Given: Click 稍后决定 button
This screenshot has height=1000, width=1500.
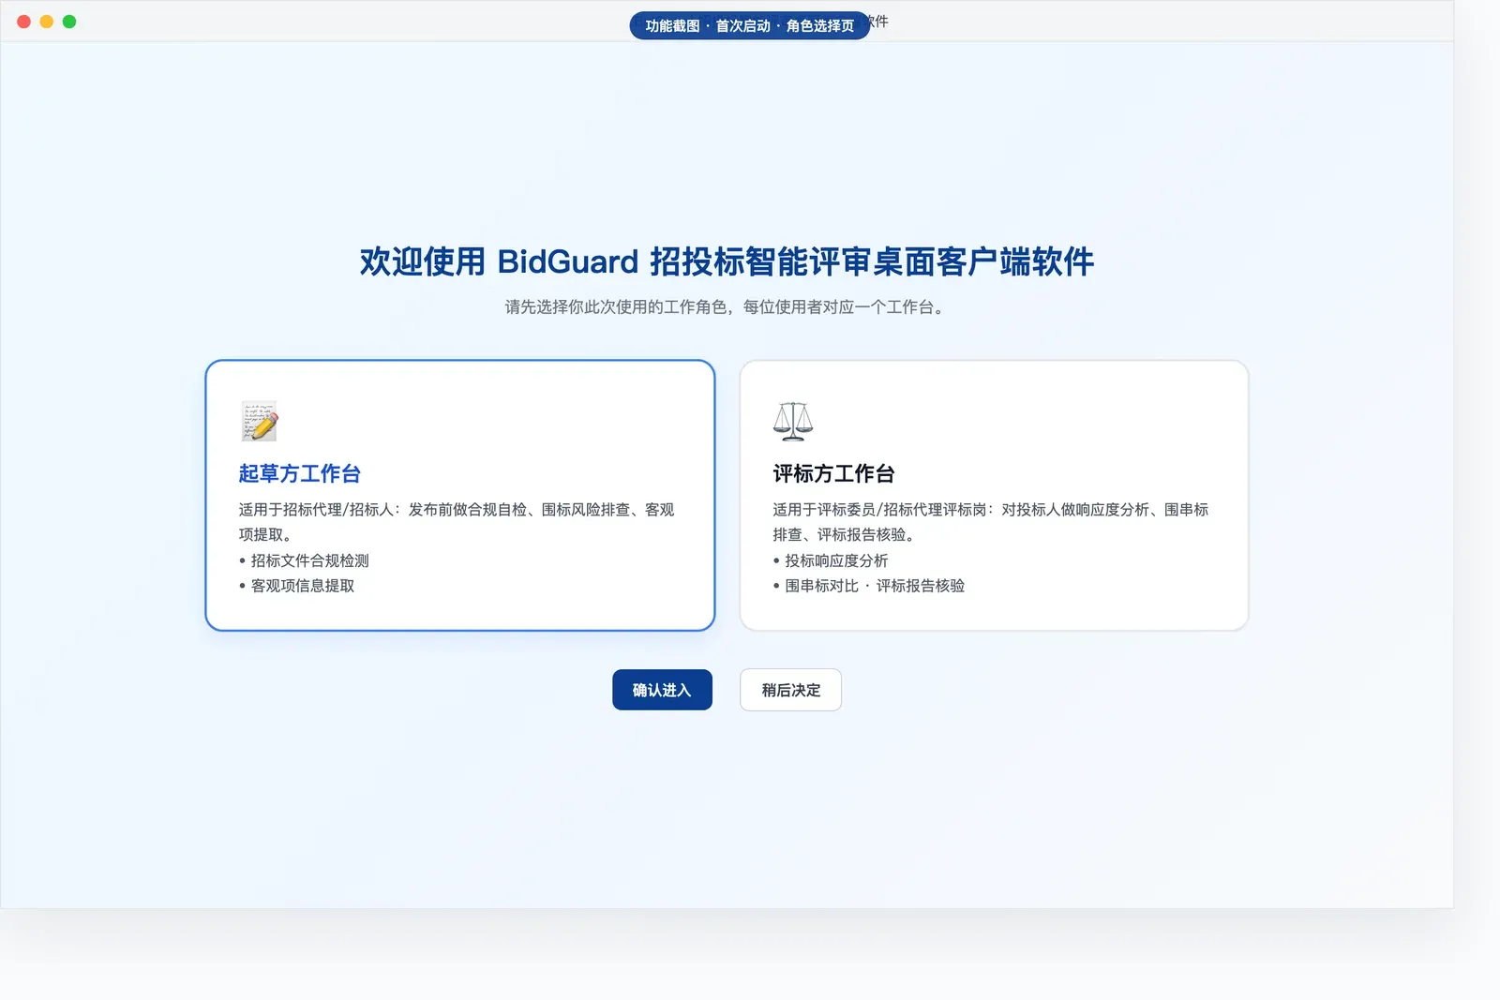Looking at the screenshot, I should tap(790, 690).
